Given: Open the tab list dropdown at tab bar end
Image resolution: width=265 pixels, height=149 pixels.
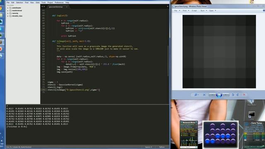Looking at the screenshot, I should point(168,7).
